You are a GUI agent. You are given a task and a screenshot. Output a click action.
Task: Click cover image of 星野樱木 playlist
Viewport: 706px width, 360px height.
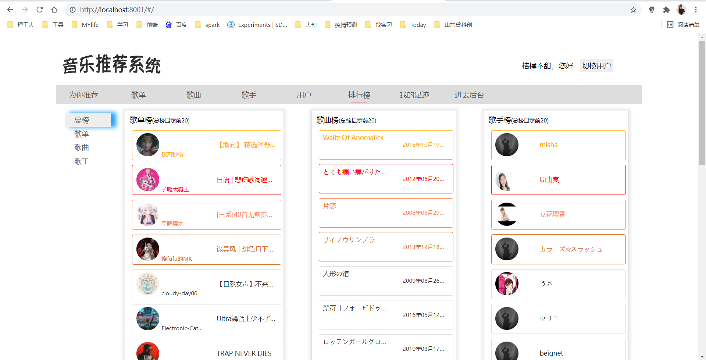[x=148, y=214]
